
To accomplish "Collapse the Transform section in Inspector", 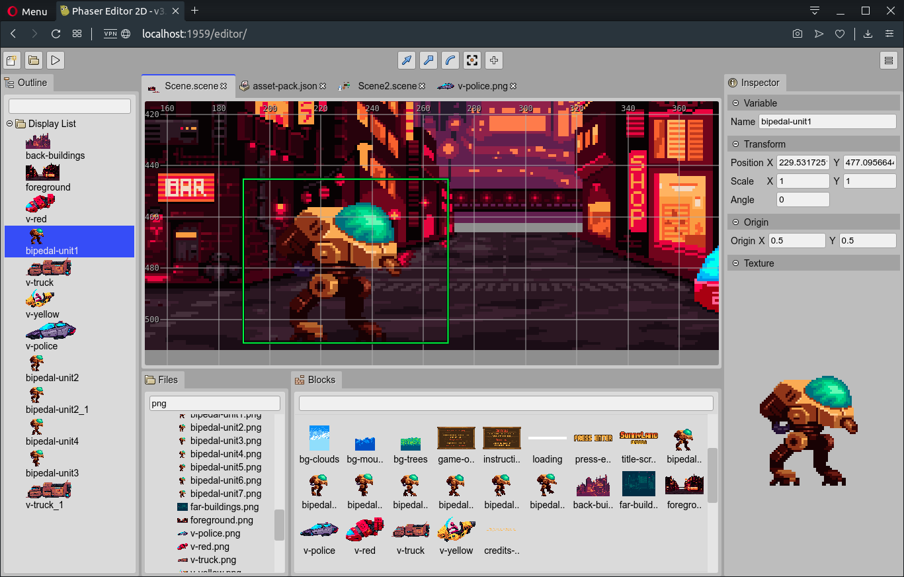I will 736,144.
